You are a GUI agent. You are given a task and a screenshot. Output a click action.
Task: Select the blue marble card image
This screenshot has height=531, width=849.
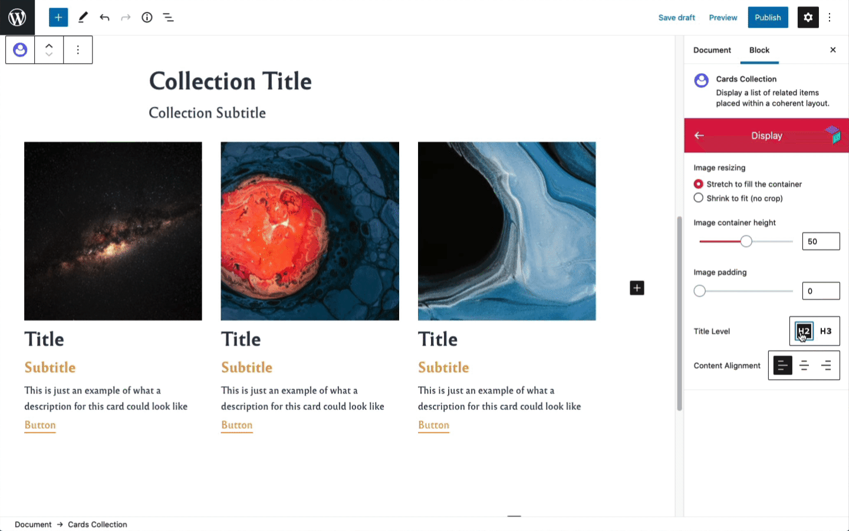(506, 231)
